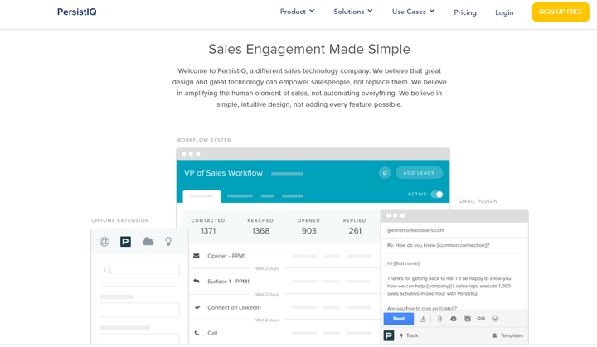Click the REPLIED 261 stat
This screenshot has height=347, width=597.
pos(355,226)
